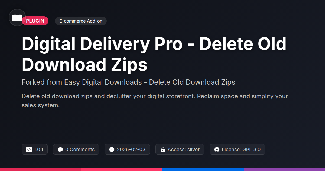The height and width of the screenshot is (171, 325).
Task: Select the 2026-02-03 date text
Action: click(131, 150)
